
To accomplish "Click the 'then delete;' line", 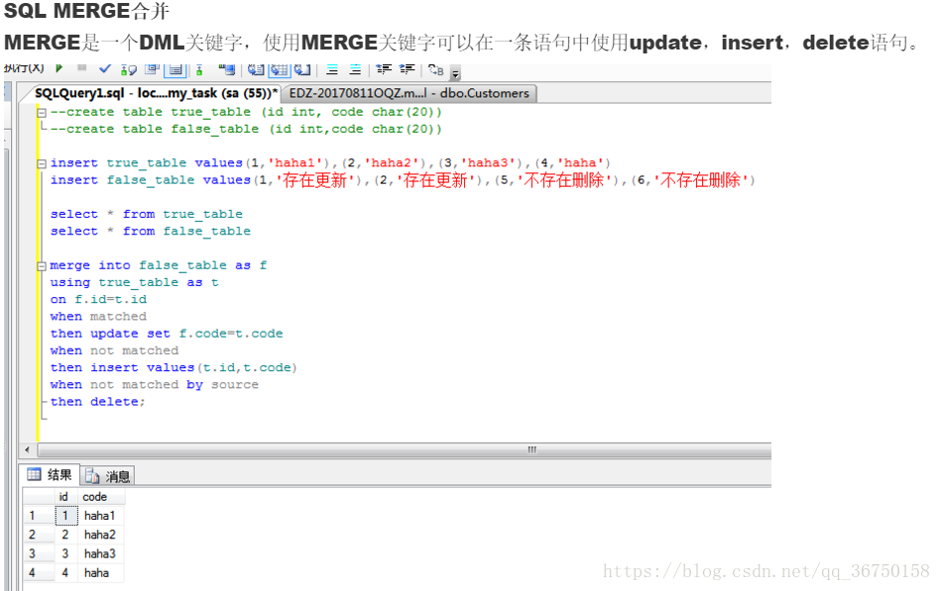I will 97,402.
